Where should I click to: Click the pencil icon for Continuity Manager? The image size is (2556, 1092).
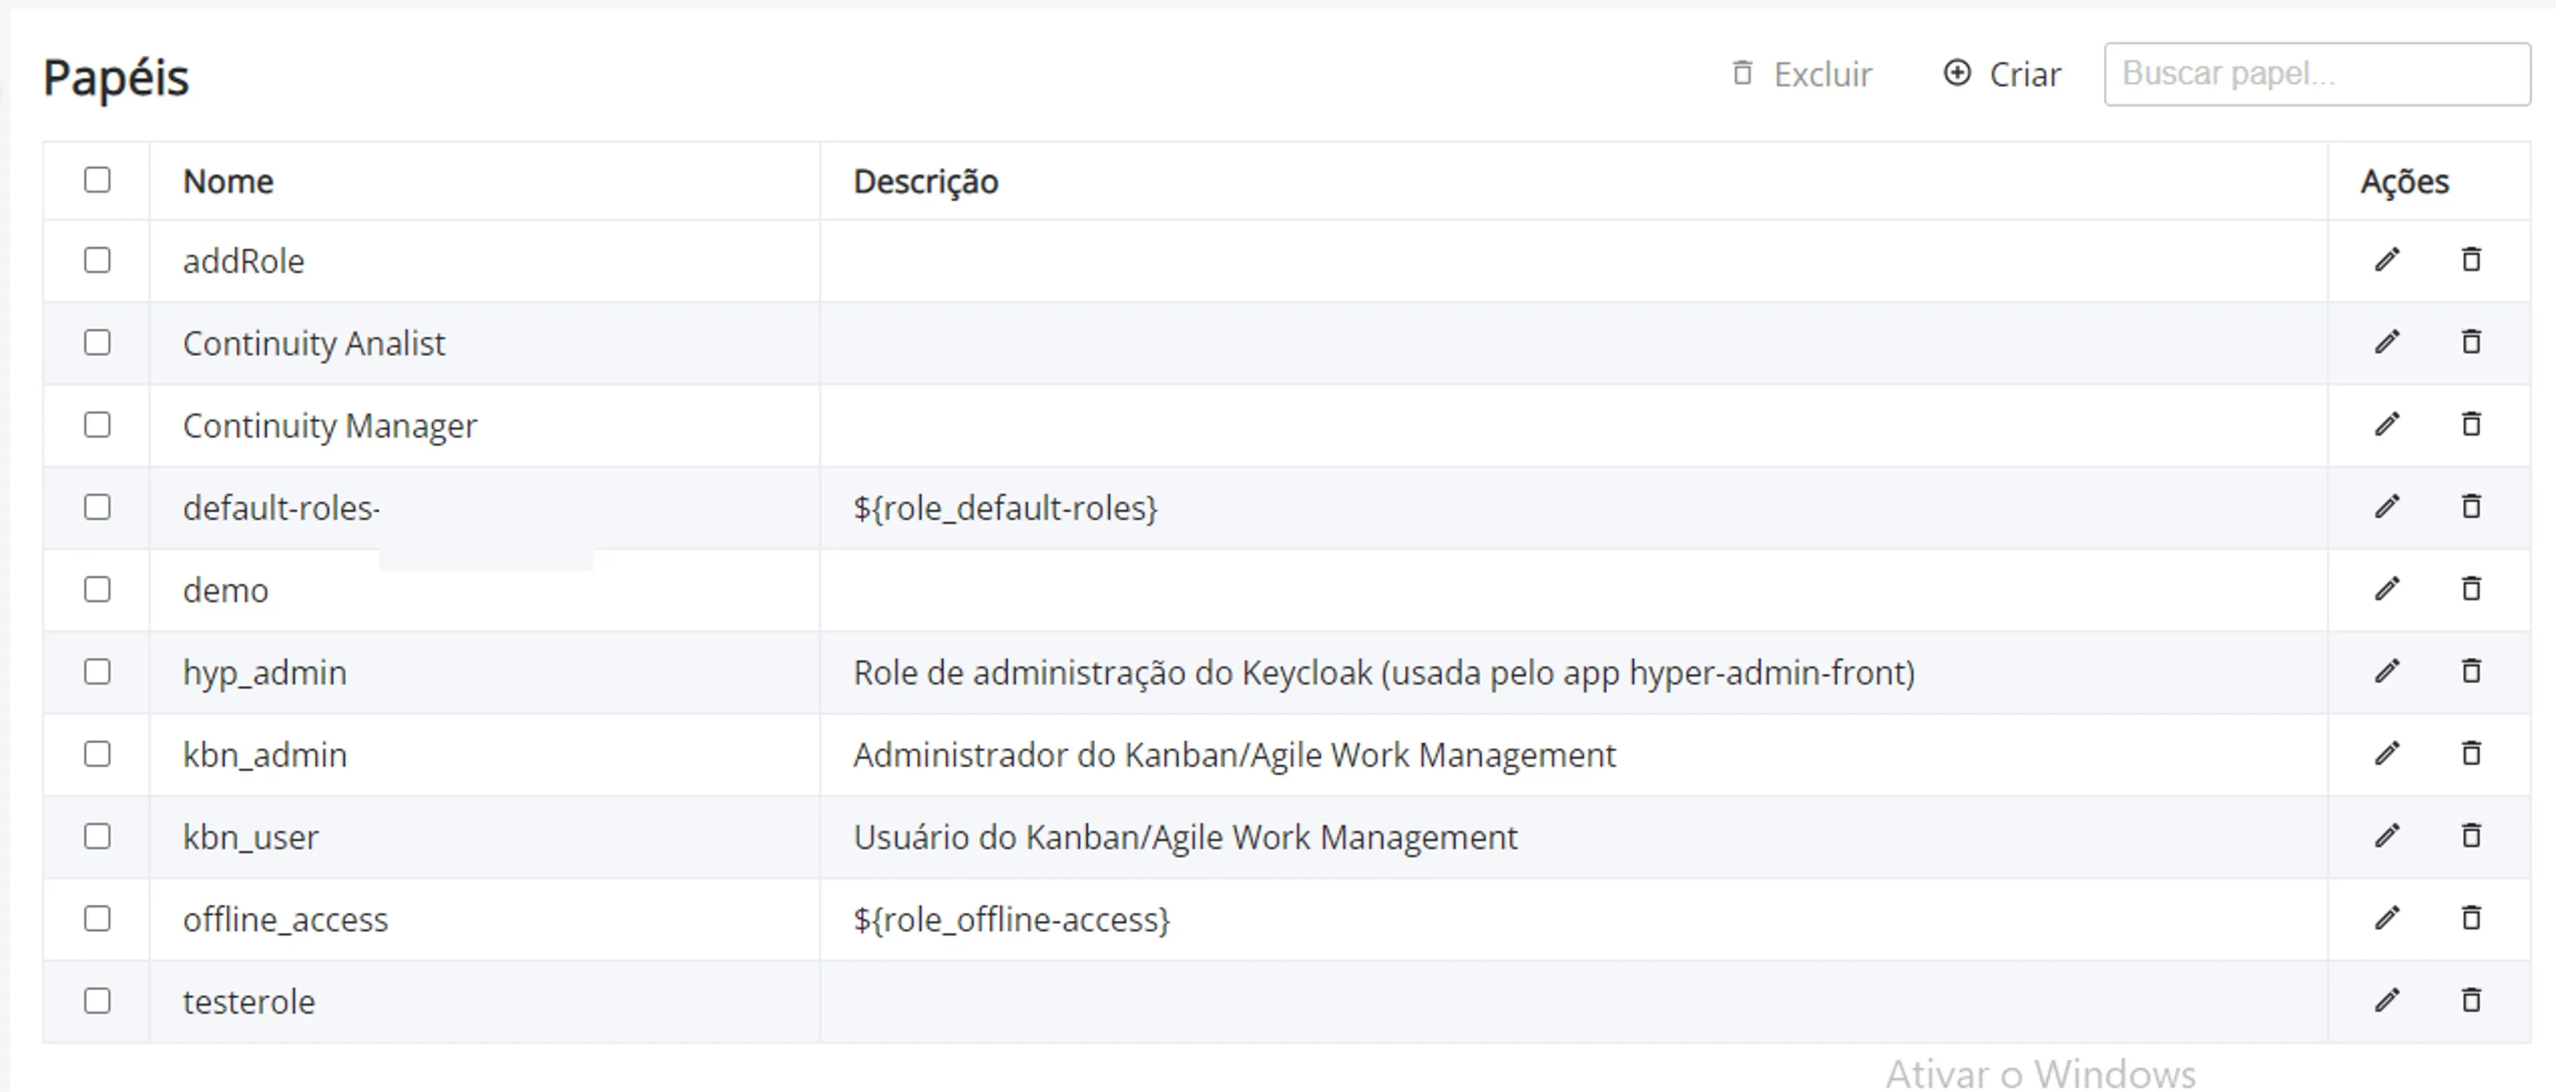pyautogui.click(x=2388, y=424)
